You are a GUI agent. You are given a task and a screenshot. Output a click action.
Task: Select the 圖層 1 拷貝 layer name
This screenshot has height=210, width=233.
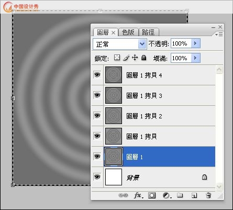[x=141, y=136]
